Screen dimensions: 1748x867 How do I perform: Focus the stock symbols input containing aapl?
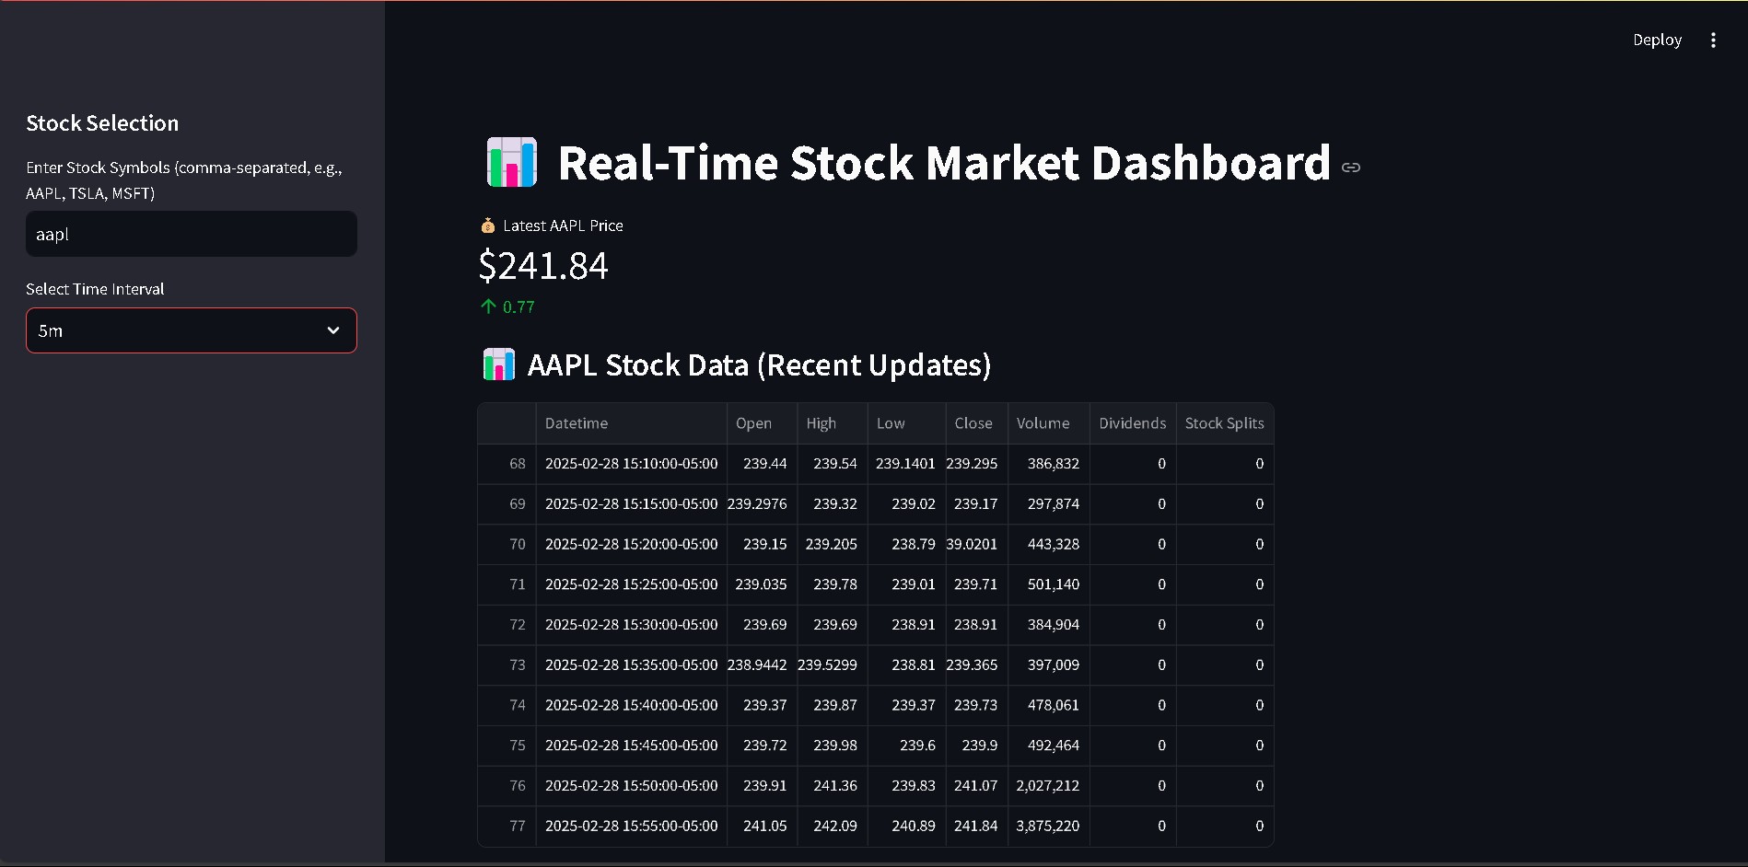pos(192,234)
